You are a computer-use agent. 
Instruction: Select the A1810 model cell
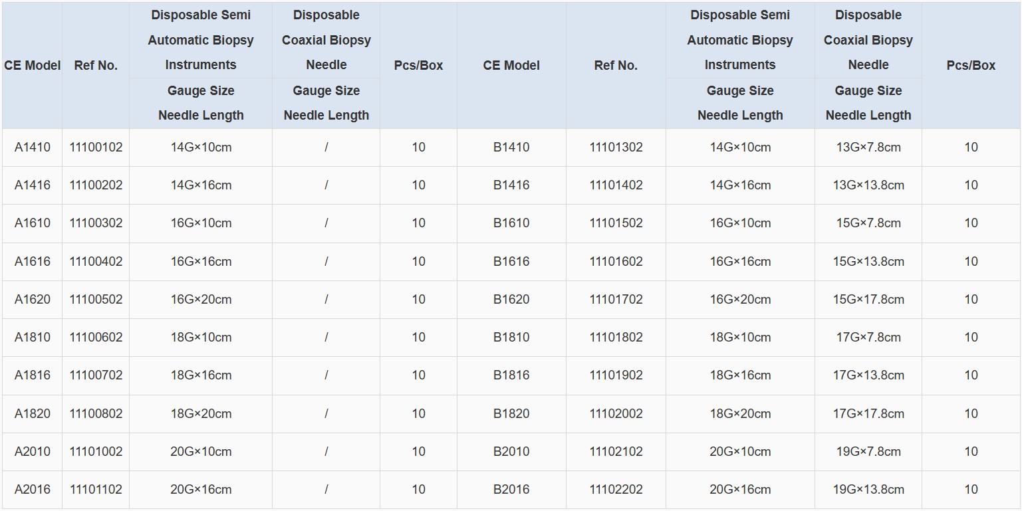(33, 338)
